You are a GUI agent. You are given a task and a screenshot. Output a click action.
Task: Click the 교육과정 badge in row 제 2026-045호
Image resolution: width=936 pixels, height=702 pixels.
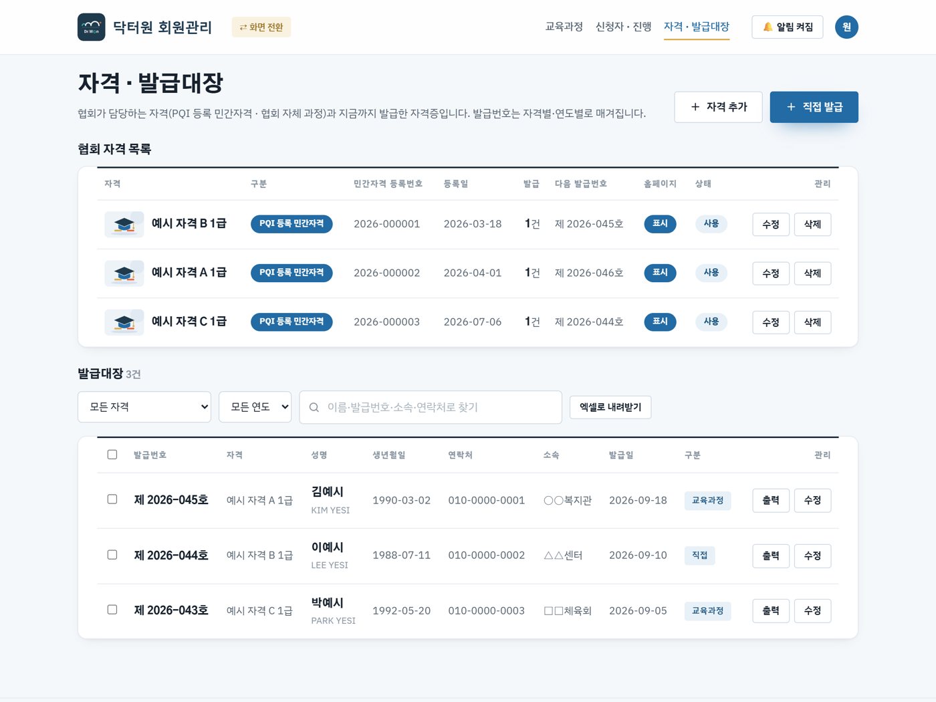[707, 500]
